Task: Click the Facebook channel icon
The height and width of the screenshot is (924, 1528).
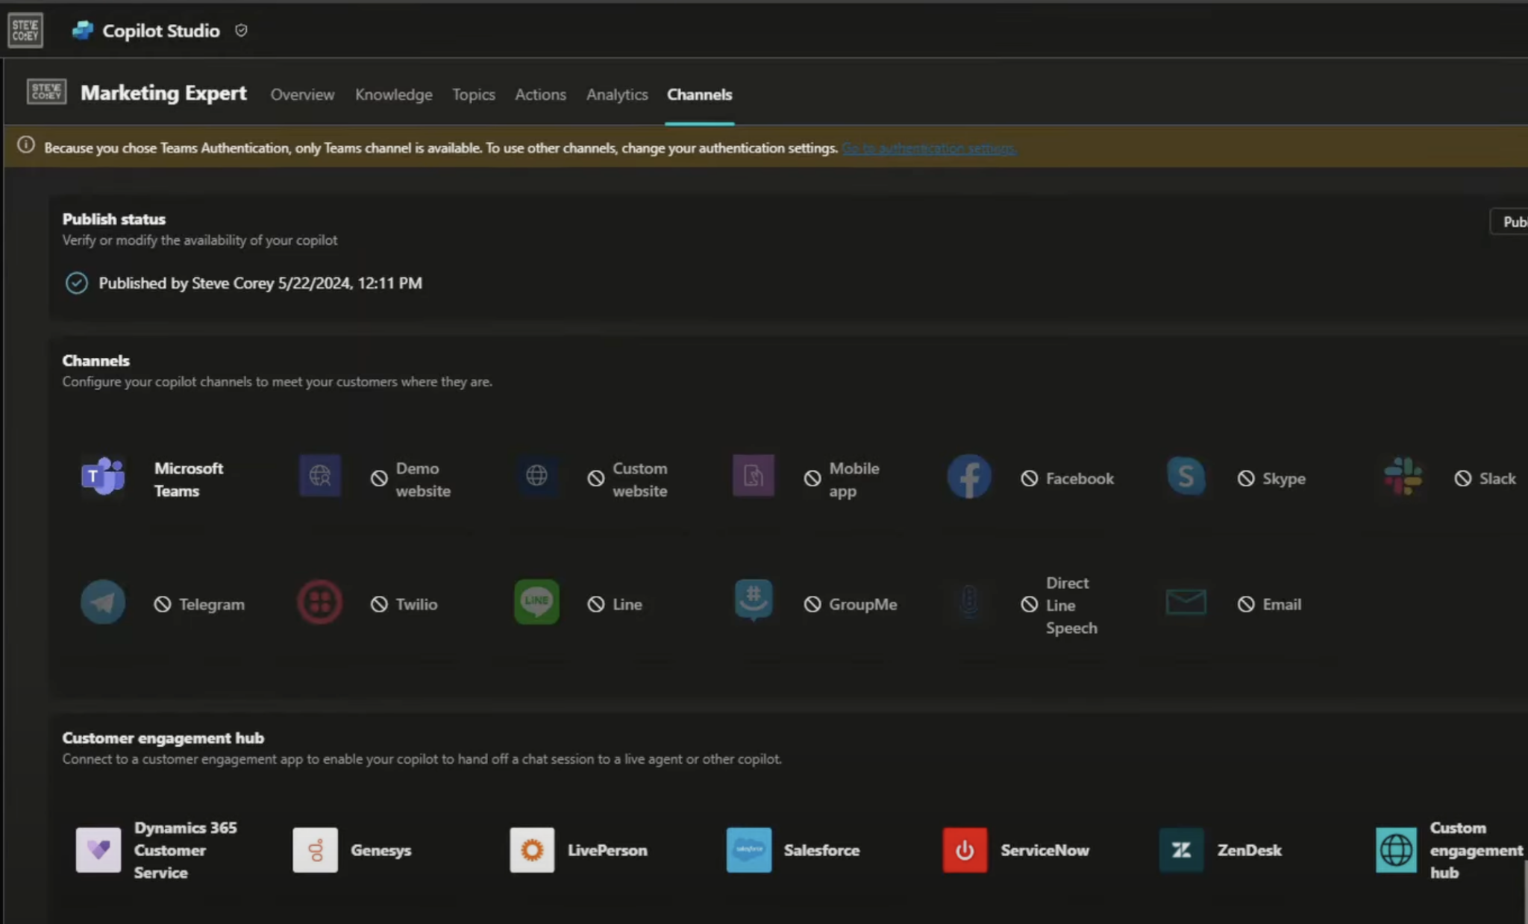Action: [x=968, y=477]
